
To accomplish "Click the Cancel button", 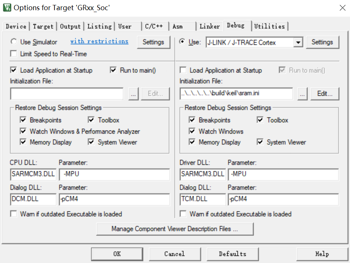I will coord(175,254).
